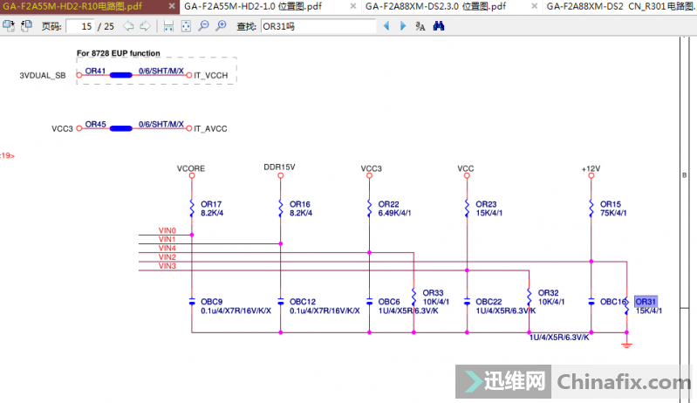Click the OR41 resistor label
The width and height of the screenshot is (697, 403).
(96, 71)
